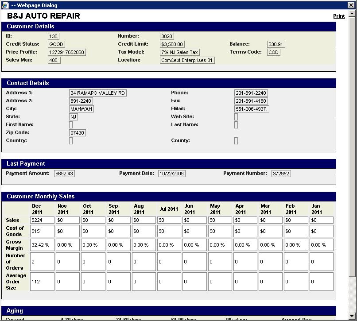
Task: Click the empty Web Site field
Action: coord(236,117)
